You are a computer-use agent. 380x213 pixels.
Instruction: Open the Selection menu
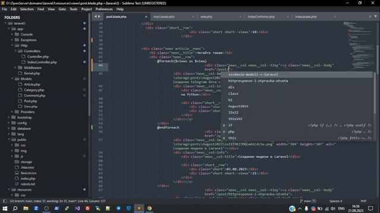[x=27, y=9]
